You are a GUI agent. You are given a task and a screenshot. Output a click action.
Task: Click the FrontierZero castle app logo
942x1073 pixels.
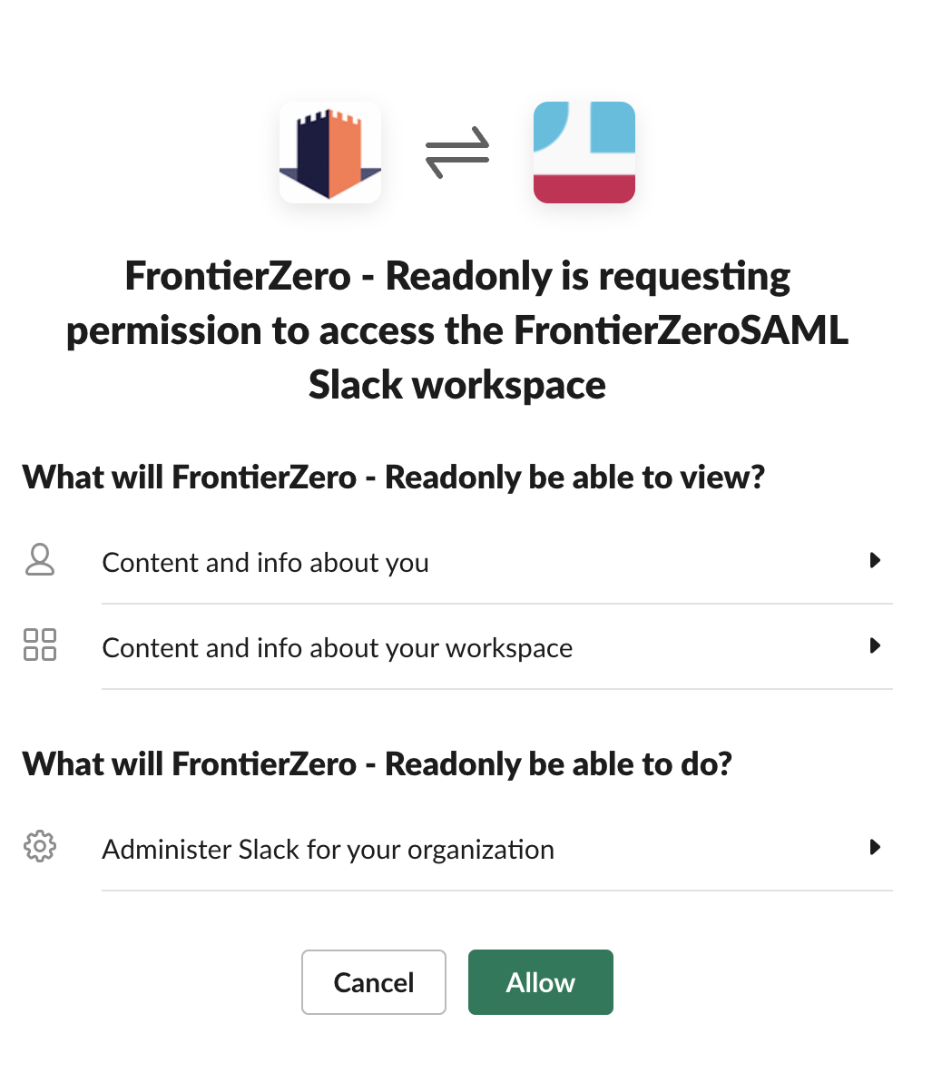[x=330, y=153]
